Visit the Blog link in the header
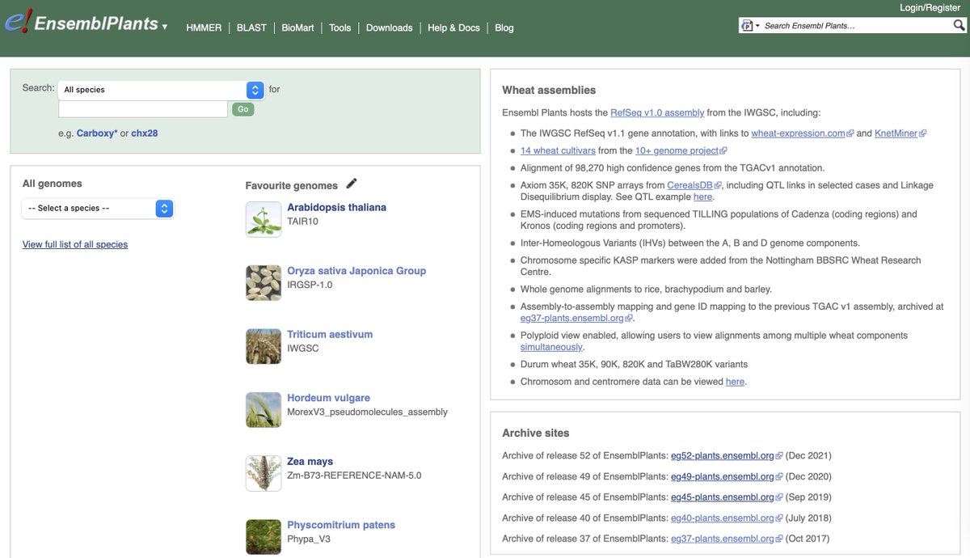This screenshot has height=558, width=970. (504, 27)
